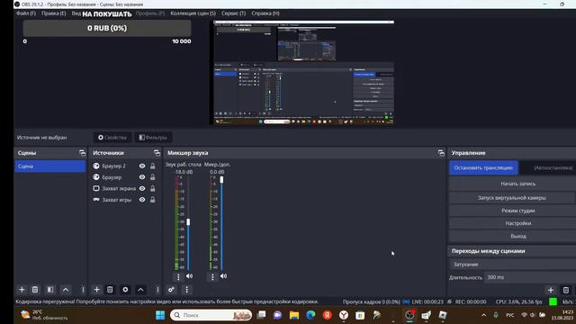Image resolution: width=576 pixels, height=324 pixels.
Task: Switch to OBS Studio in the taskbar
Action: coord(409,315)
